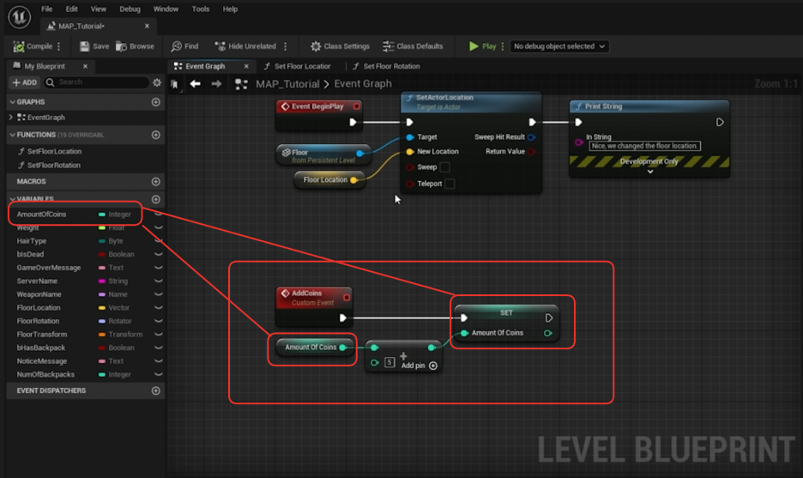Add a new graph with plus icon
The width and height of the screenshot is (803, 478).
coord(155,102)
